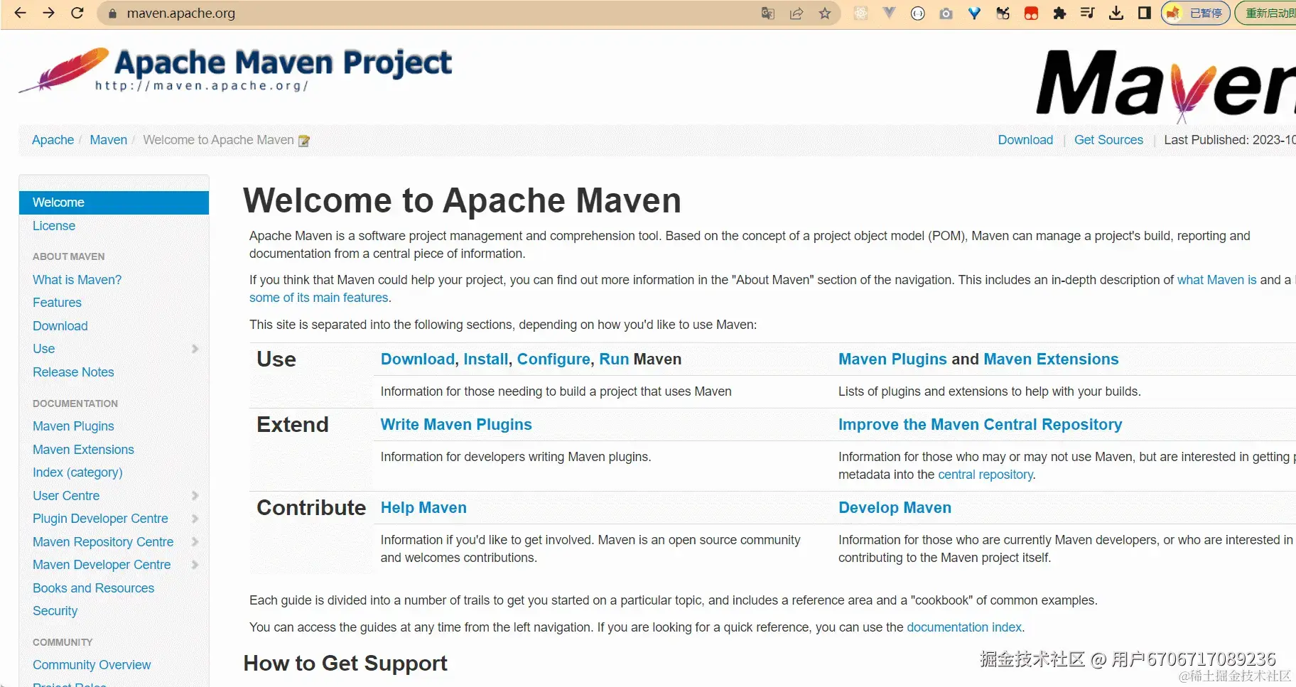Click the Install link in the Use row
This screenshot has width=1296, height=687.
[x=486, y=359]
